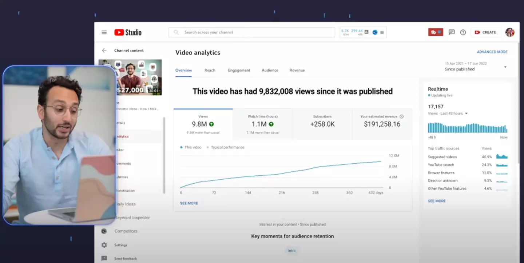This screenshot has width=524, height=263.
Task: Click the estimated revenue info icon
Action: (402, 117)
